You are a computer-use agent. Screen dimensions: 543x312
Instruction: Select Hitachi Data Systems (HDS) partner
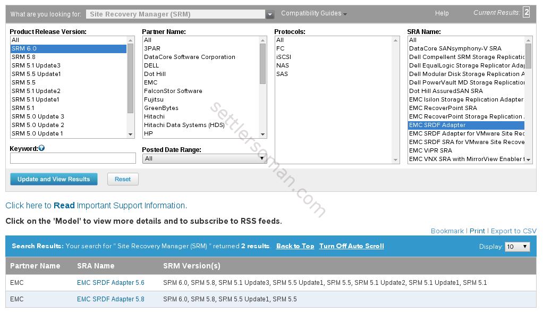(201, 125)
